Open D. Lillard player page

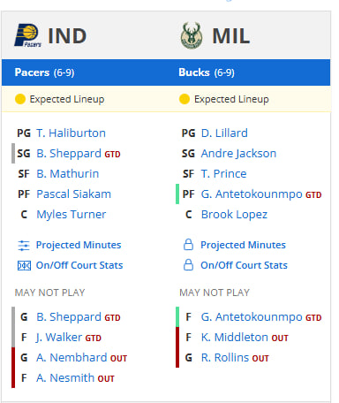(x=224, y=133)
